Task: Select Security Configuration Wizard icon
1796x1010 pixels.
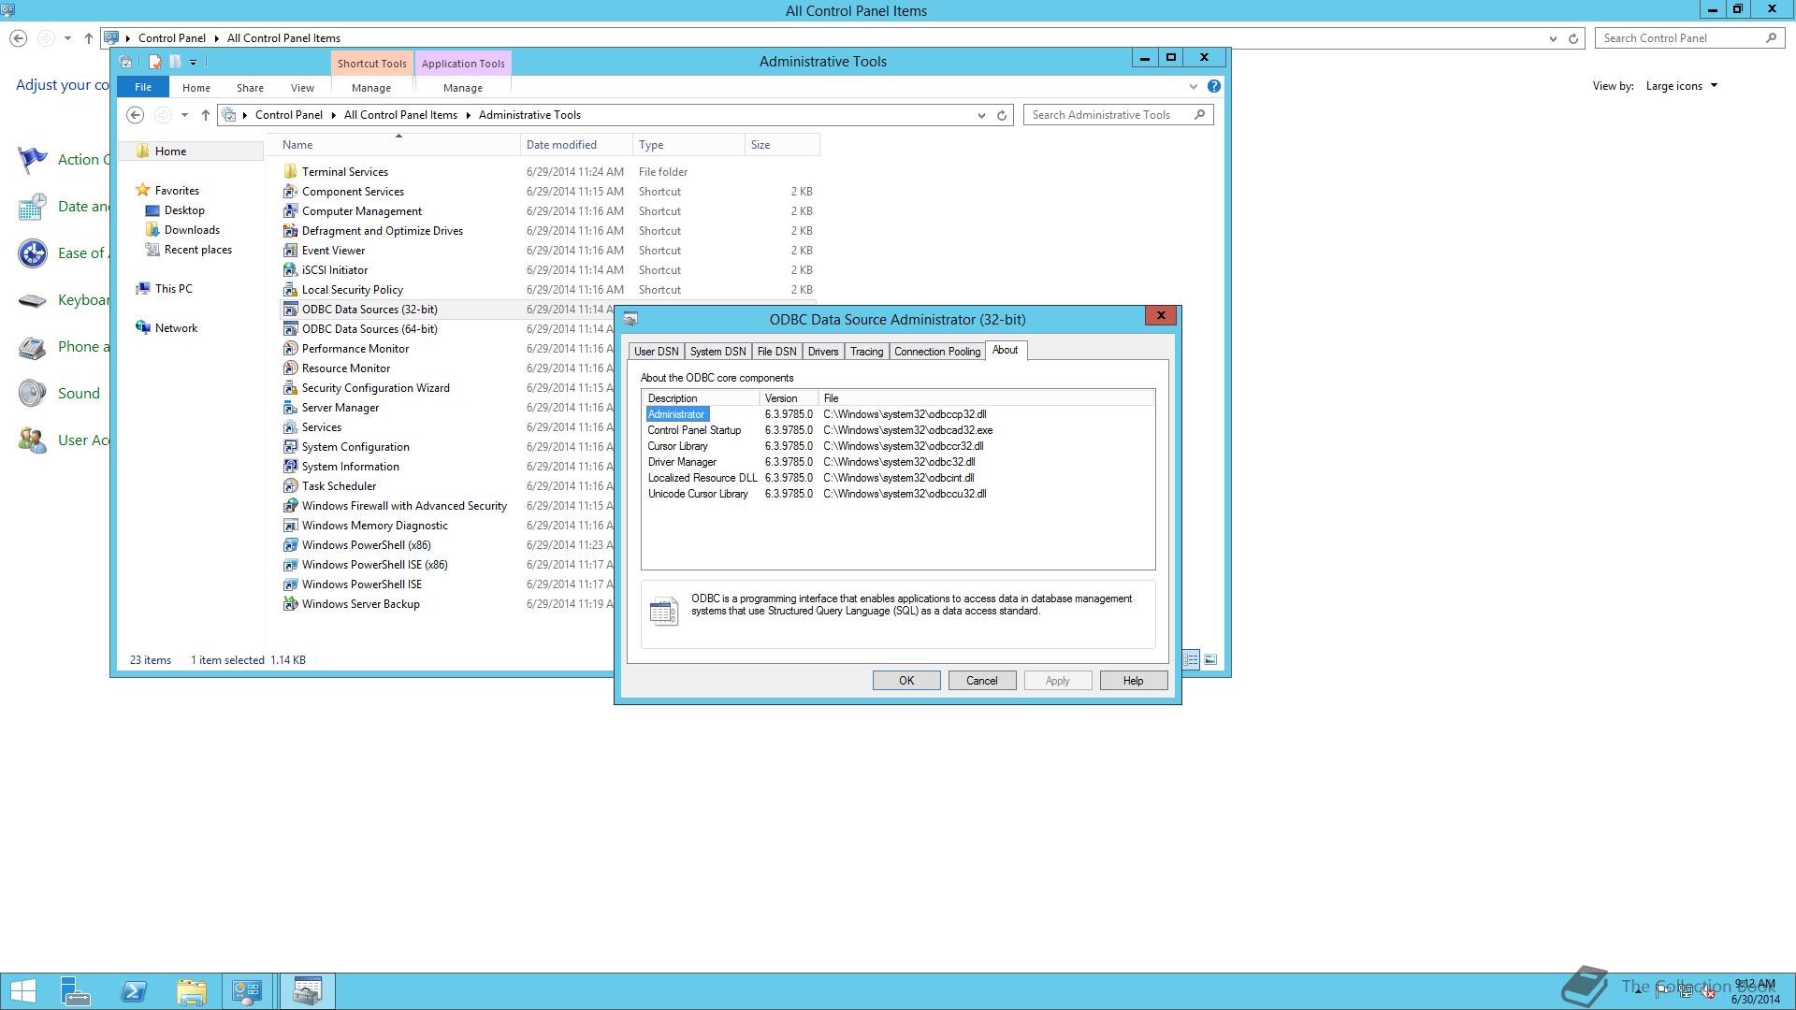Action: [290, 387]
